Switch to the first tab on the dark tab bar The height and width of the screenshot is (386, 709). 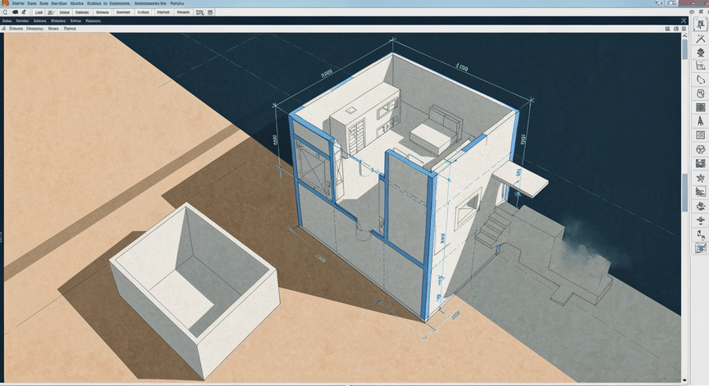pos(7,20)
